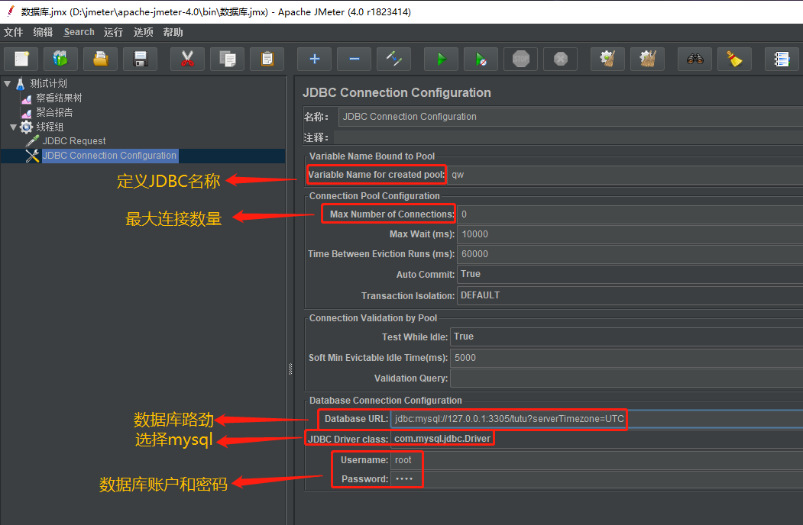Reset search with yellow brush icon
Image resolution: width=803 pixels, height=525 pixels.
pos(734,59)
